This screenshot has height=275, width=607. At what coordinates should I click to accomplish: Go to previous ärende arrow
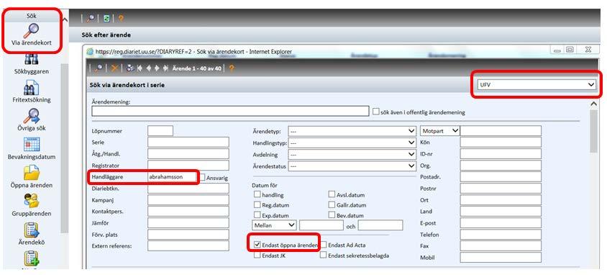click(x=149, y=68)
